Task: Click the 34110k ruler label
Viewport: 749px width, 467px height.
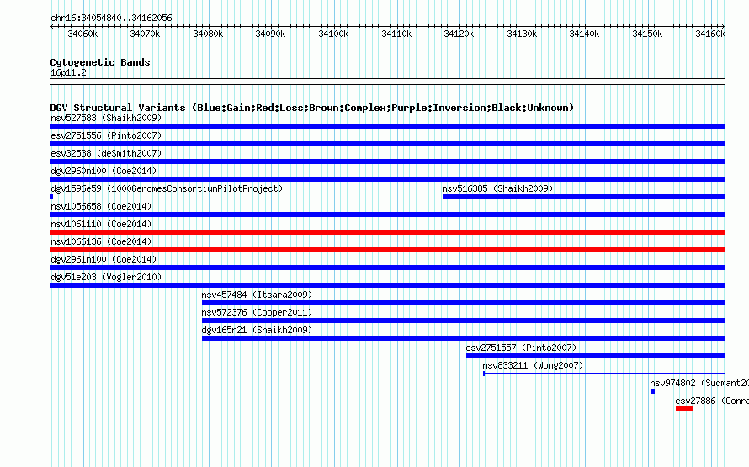Action: click(396, 34)
